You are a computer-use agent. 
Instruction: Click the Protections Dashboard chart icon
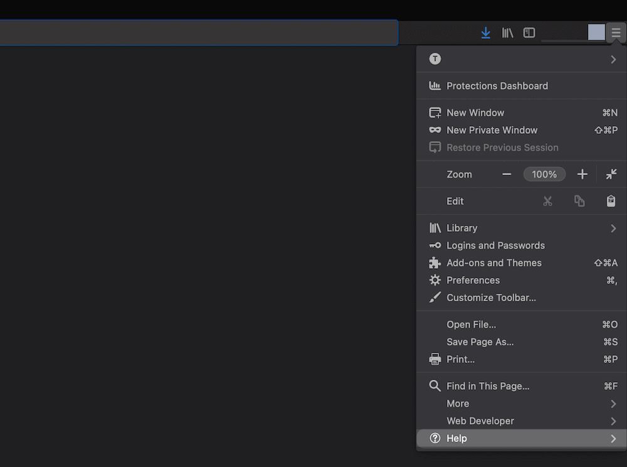tap(435, 86)
